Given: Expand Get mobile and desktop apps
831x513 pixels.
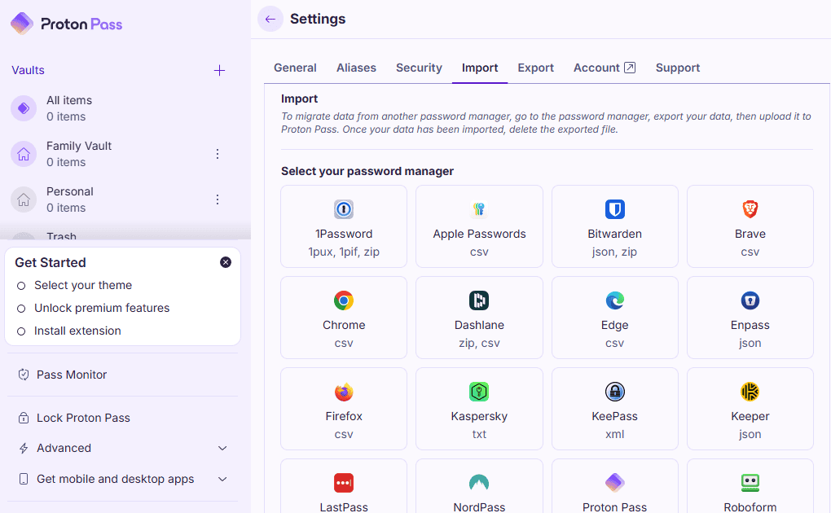Looking at the screenshot, I should (x=222, y=479).
